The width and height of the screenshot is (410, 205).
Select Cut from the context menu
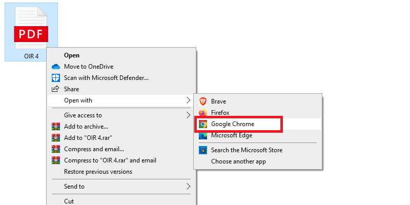pos(69,201)
